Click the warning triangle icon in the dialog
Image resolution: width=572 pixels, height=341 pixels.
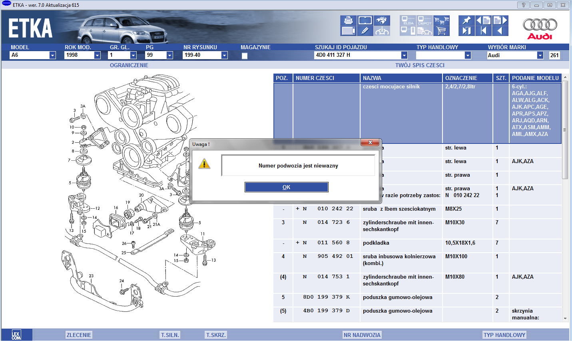204,164
